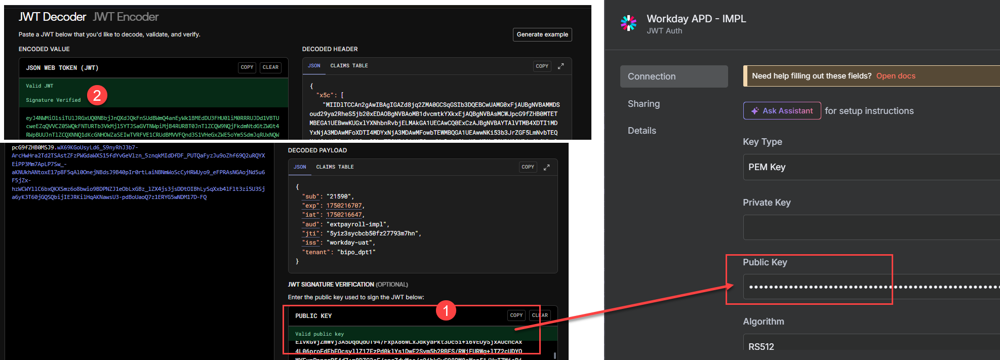Copy the public key
1000x360 pixels.
point(516,315)
